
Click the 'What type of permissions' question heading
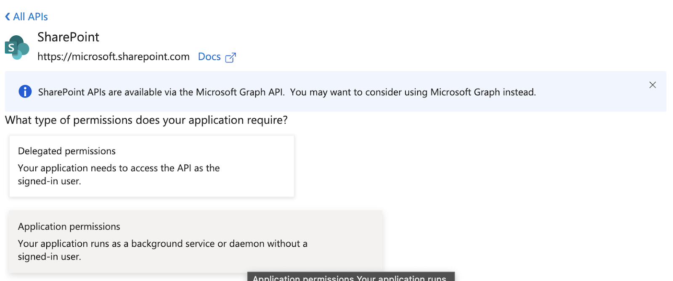pyautogui.click(x=146, y=120)
